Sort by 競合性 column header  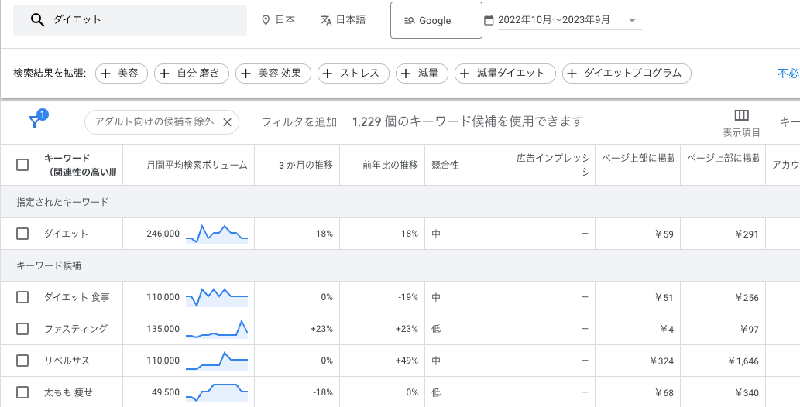tap(445, 165)
